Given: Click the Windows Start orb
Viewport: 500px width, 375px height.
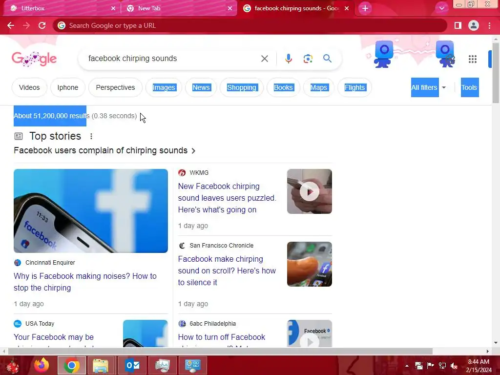Looking at the screenshot, I should pos(13,366).
